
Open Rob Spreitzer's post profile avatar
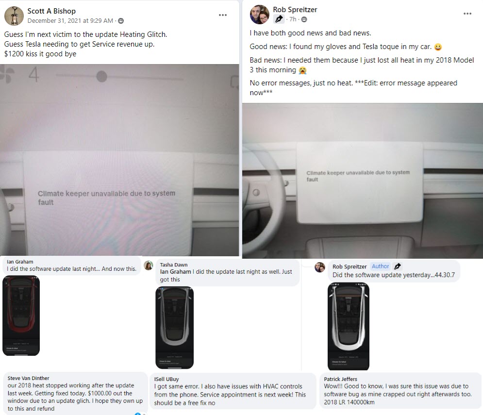tap(259, 15)
